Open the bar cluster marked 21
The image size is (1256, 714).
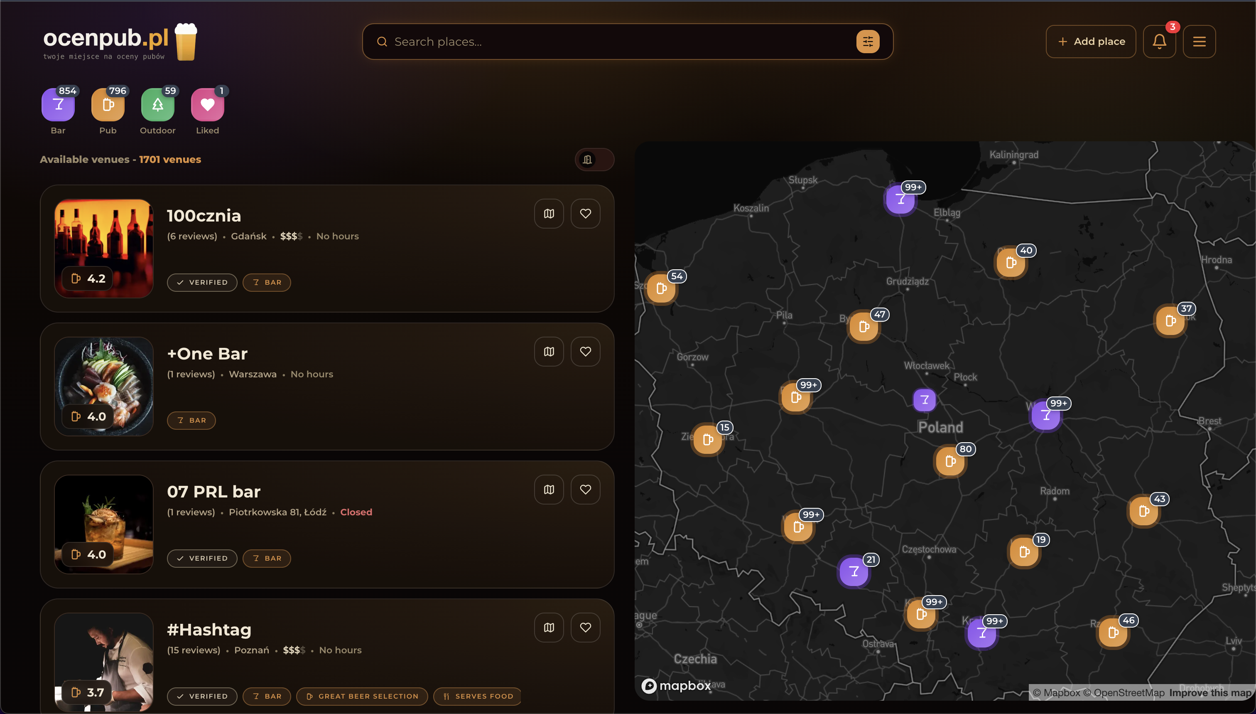(854, 571)
